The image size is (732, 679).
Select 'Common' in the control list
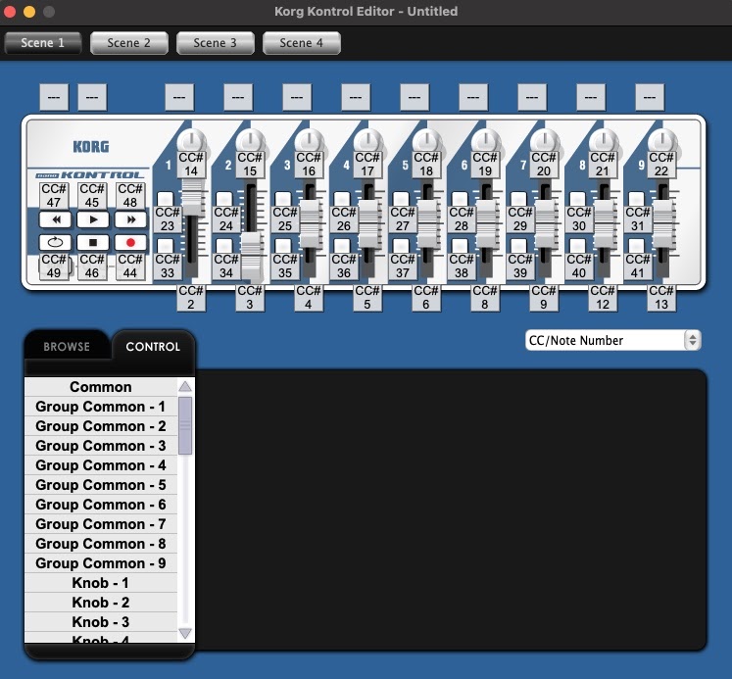point(101,387)
